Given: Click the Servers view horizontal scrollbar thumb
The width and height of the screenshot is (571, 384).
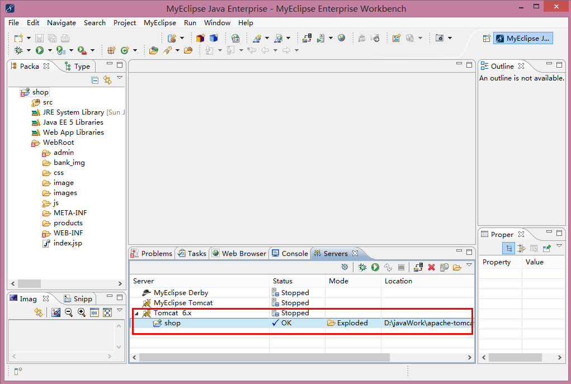Looking at the screenshot, I should [x=265, y=357].
